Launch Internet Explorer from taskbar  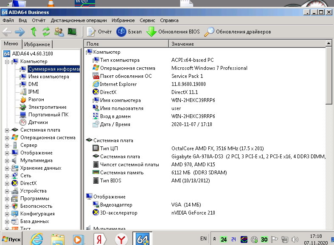[36, 239]
